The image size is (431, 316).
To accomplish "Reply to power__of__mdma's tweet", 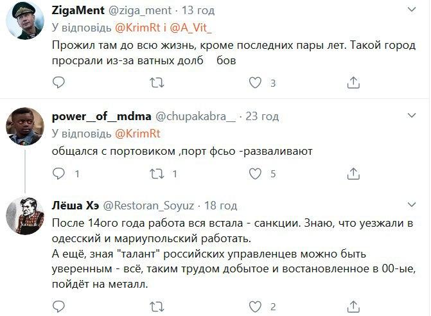I will tap(58, 173).
